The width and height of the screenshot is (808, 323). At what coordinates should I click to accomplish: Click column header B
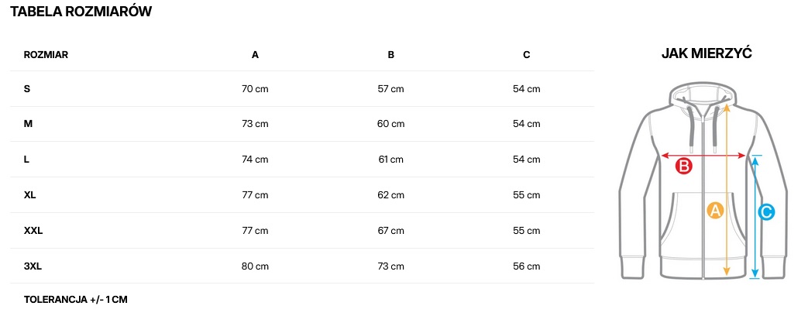[391, 55]
